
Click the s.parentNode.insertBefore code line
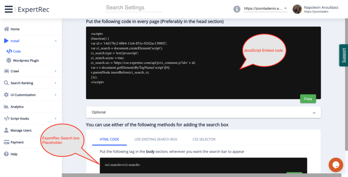click(x=120, y=72)
